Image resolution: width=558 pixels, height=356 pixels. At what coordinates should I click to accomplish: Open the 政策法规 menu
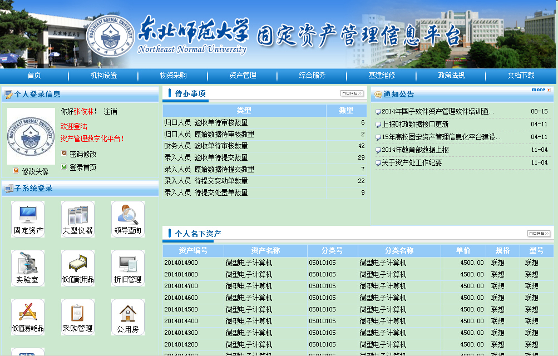451,76
